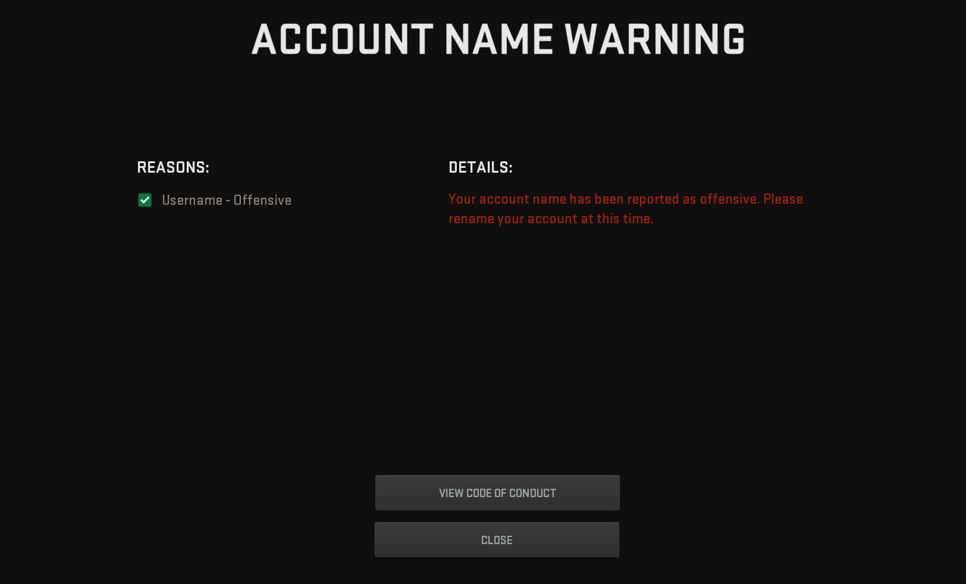Close the account name warning dialog
This screenshot has height=584, width=966.
click(497, 540)
